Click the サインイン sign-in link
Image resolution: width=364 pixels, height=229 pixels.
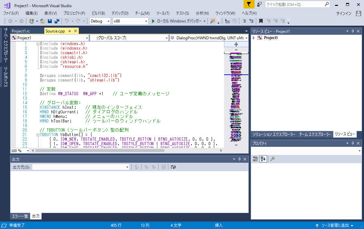[x=343, y=13]
